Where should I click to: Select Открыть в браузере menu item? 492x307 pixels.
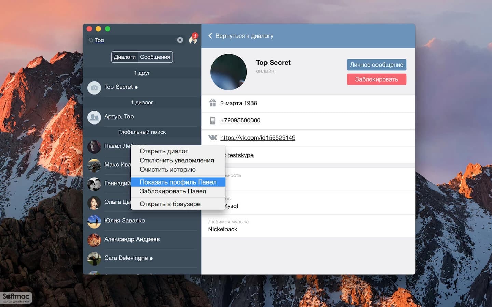click(x=178, y=204)
